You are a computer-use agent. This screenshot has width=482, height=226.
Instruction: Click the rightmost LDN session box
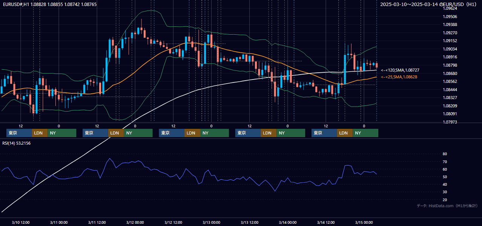pos(345,133)
